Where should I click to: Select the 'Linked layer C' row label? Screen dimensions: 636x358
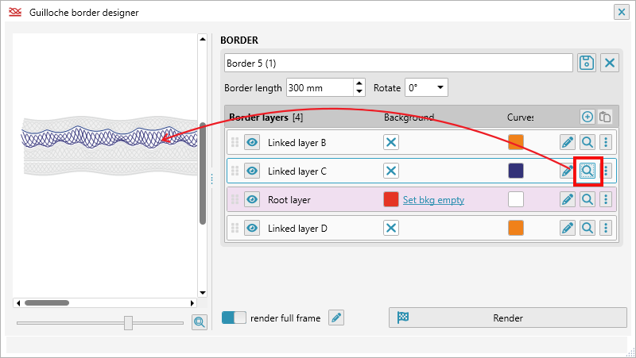297,171
